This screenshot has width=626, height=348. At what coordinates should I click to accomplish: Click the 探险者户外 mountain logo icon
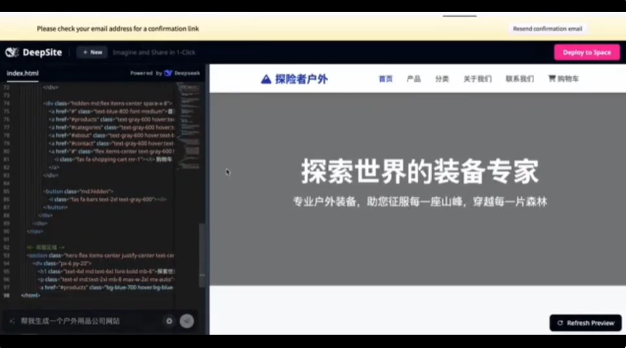(x=266, y=79)
